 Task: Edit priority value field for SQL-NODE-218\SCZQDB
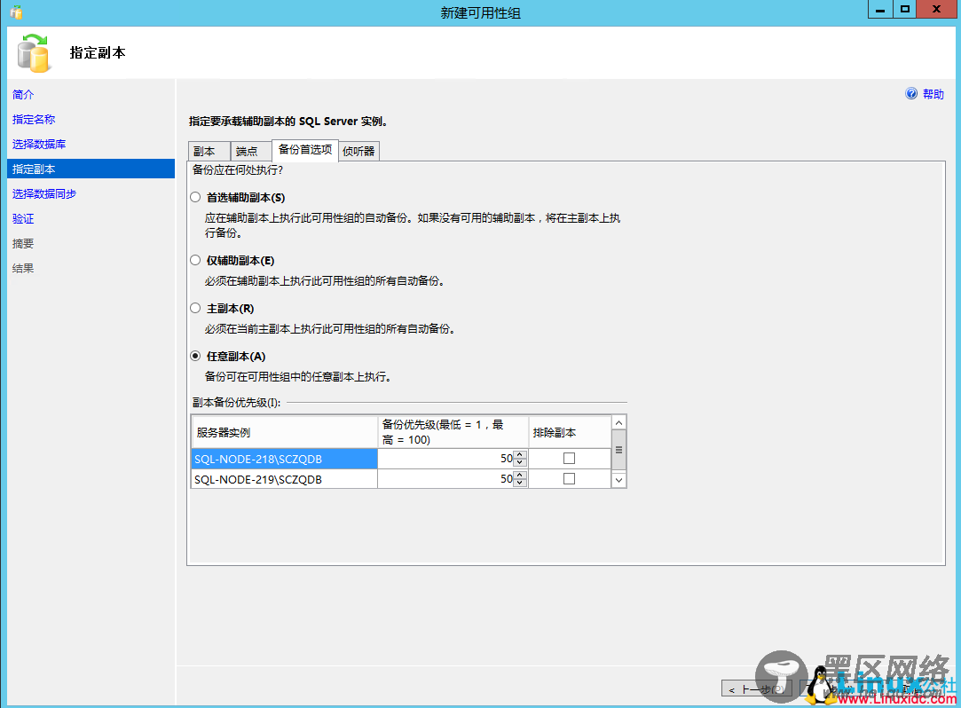(446, 459)
